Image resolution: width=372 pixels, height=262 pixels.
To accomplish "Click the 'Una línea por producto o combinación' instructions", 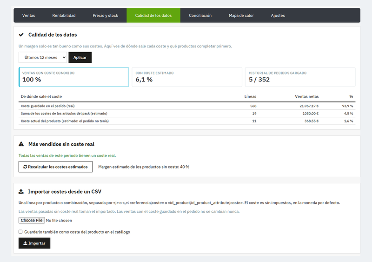I will [x=179, y=203].
